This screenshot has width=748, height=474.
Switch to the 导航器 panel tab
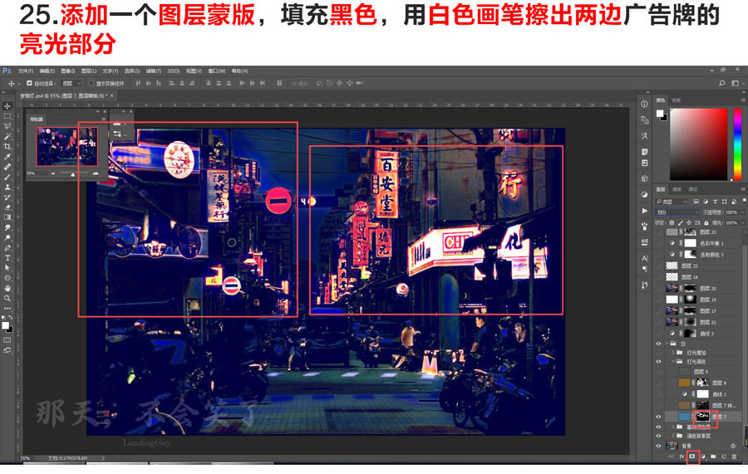pyautogui.click(x=37, y=119)
